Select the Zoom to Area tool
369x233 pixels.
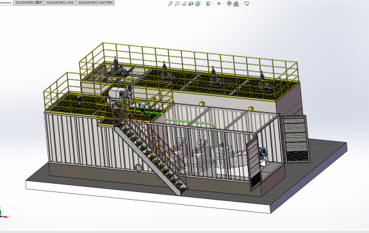pyautogui.click(x=177, y=4)
